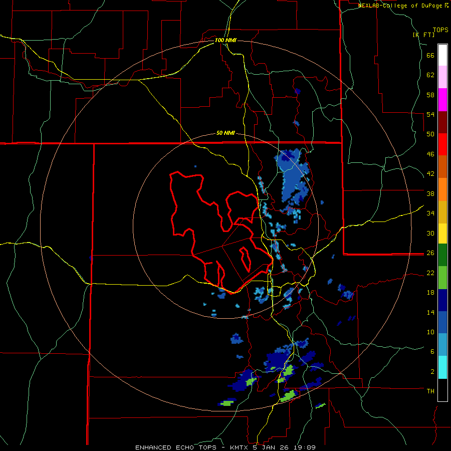Click the gold legend swatch
This screenshot has width=451, height=451.
click(442, 212)
